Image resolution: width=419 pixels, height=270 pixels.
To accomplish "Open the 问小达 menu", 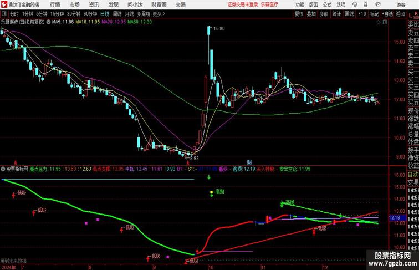I will [135, 4].
